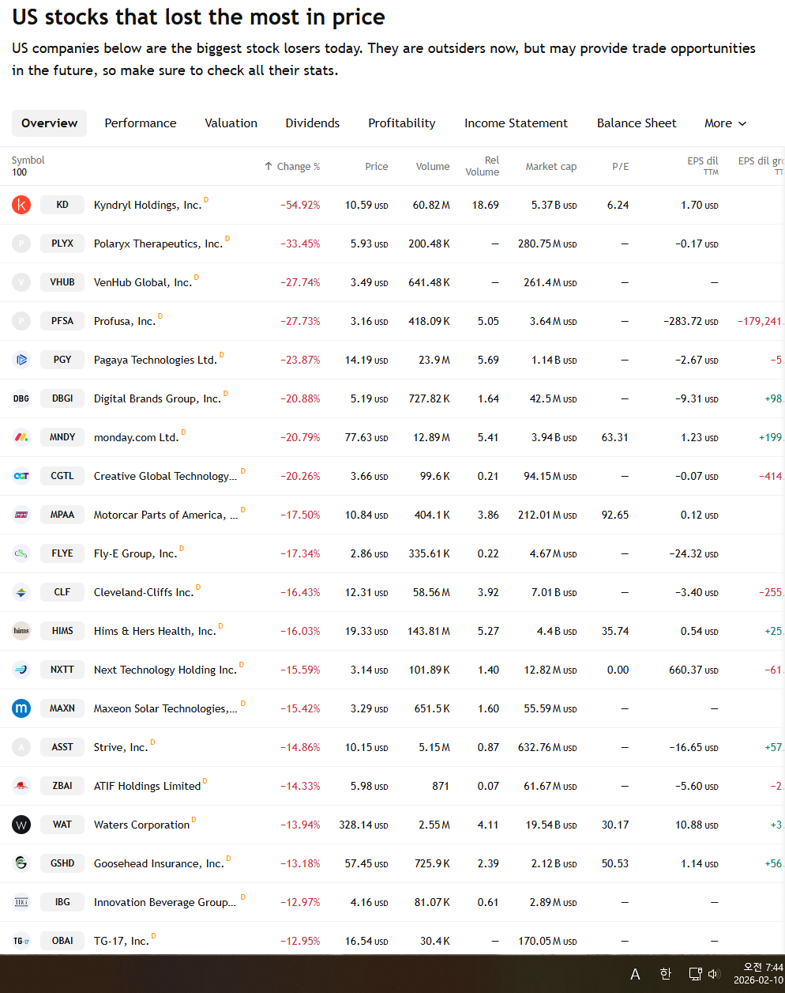Viewport: 785px width, 993px height.
Task: Open the ZBAI ticker badge
Action: [62, 786]
